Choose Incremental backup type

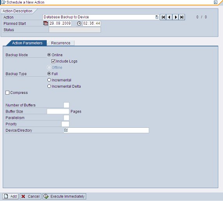pos(49,80)
